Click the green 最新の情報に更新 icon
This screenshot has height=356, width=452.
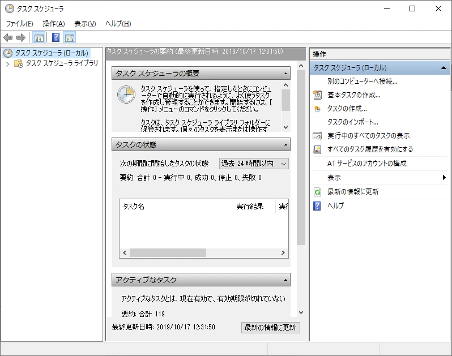click(x=317, y=192)
